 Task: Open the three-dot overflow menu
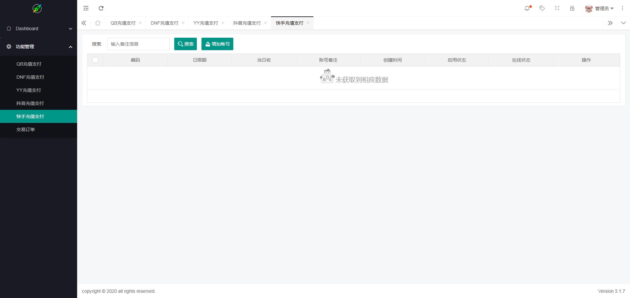[x=622, y=8]
